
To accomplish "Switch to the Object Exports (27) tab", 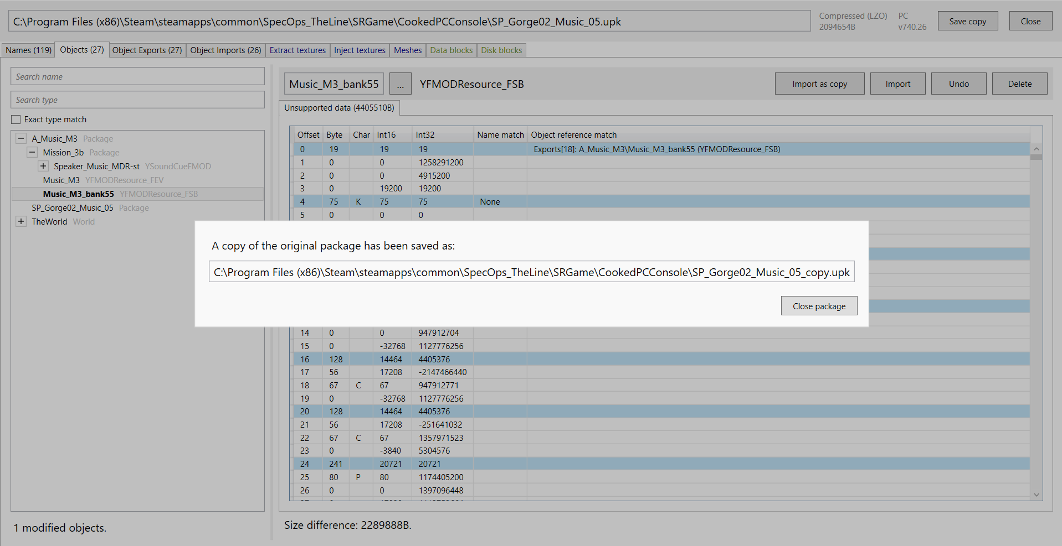I will pyautogui.click(x=147, y=50).
